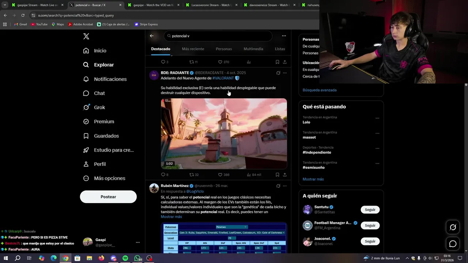Open Rubén Martínez post's more options
The width and height of the screenshot is (468, 263).
[x=285, y=186]
